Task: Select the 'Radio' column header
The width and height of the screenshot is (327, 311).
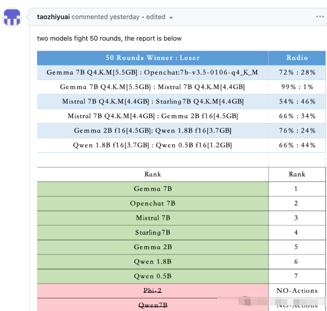Action: pyautogui.click(x=297, y=58)
